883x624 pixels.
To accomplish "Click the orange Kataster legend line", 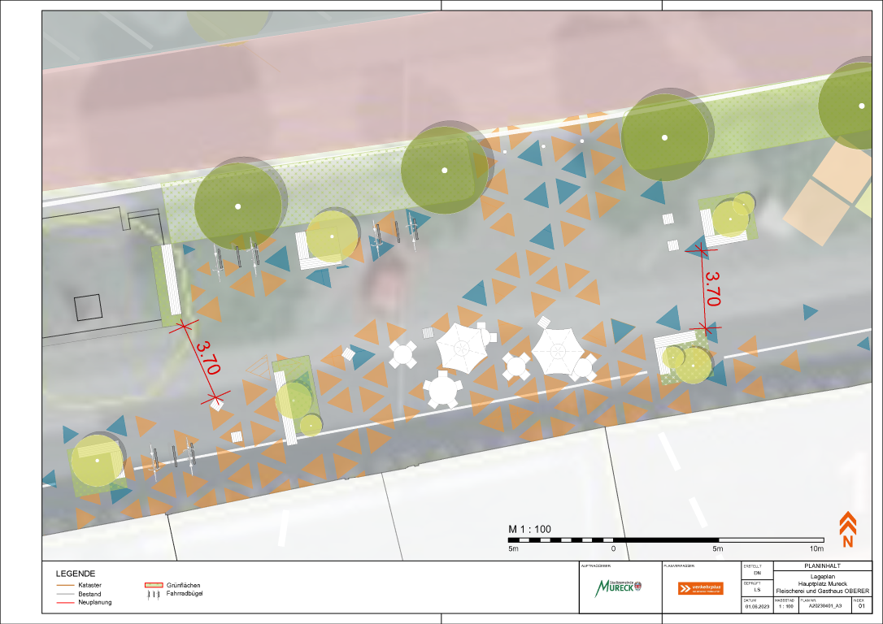I will point(64,585).
